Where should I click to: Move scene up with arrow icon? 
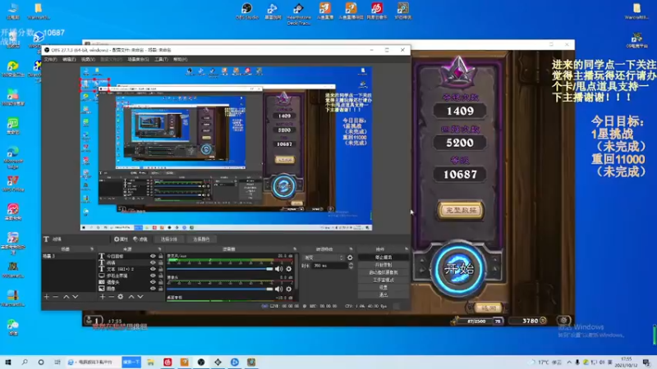tap(67, 297)
